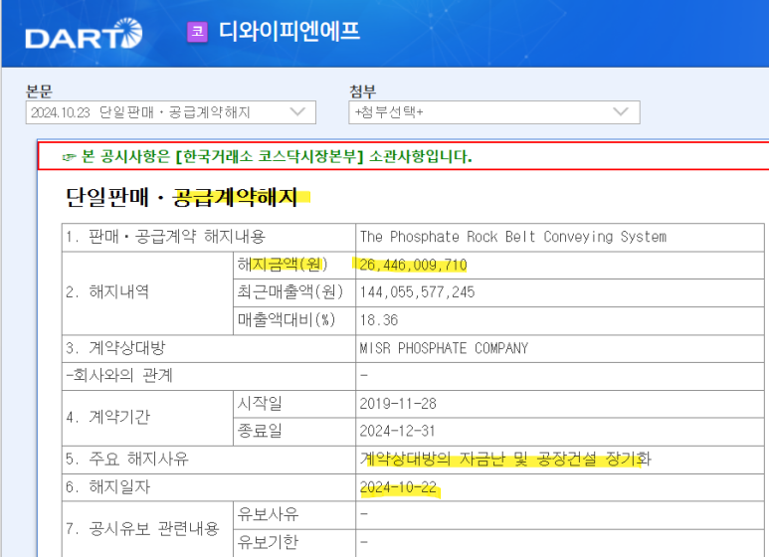
Task: Click the row label 6. 해지일자
Action: click(107, 487)
